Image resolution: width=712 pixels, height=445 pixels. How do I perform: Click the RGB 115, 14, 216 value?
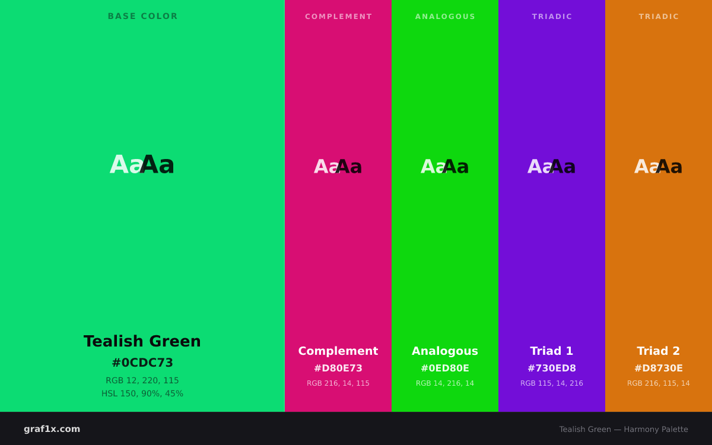552,383
